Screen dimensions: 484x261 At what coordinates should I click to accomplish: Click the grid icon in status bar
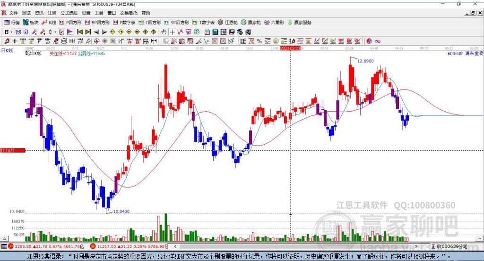[x=4, y=246]
